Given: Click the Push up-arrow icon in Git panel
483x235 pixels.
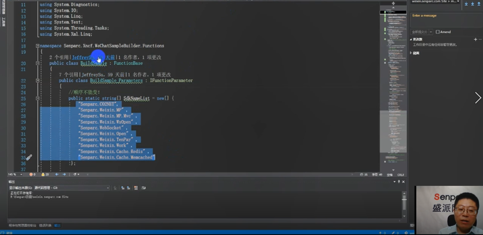Looking at the screenshot, I should (479, 4).
